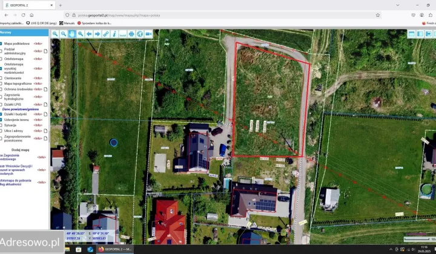
Task: Click the arrow-panel layout icon at top right
Action: tap(429, 34)
